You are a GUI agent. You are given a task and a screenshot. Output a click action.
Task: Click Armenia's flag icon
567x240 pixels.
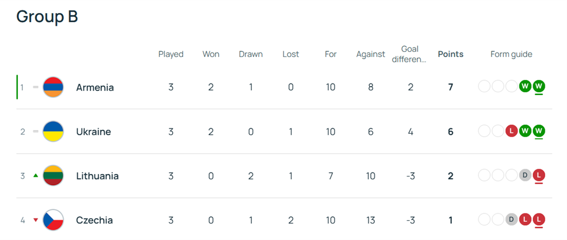(x=53, y=87)
